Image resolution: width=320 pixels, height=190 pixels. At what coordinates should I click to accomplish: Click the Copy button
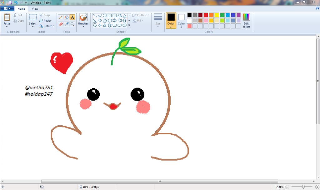click(x=18, y=21)
